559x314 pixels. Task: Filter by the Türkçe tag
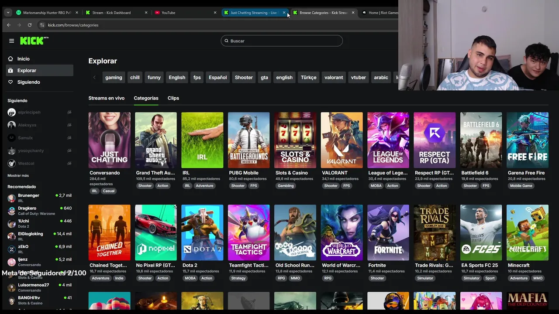pyautogui.click(x=308, y=77)
